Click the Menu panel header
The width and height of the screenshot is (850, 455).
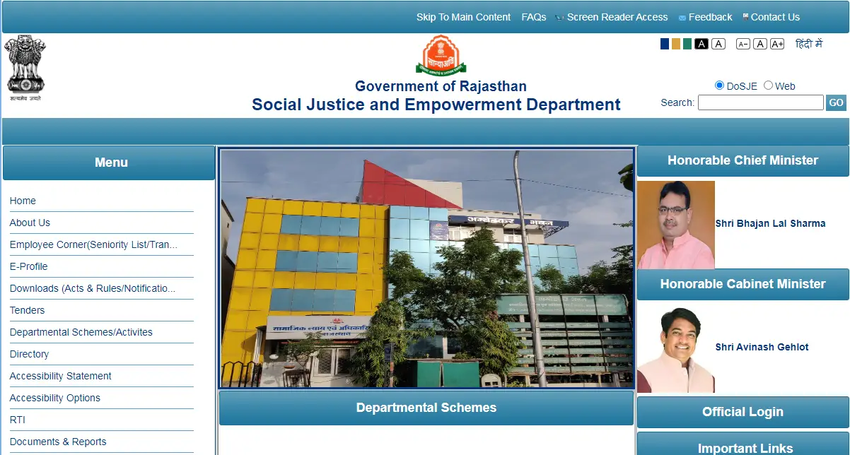pyautogui.click(x=109, y=162)
